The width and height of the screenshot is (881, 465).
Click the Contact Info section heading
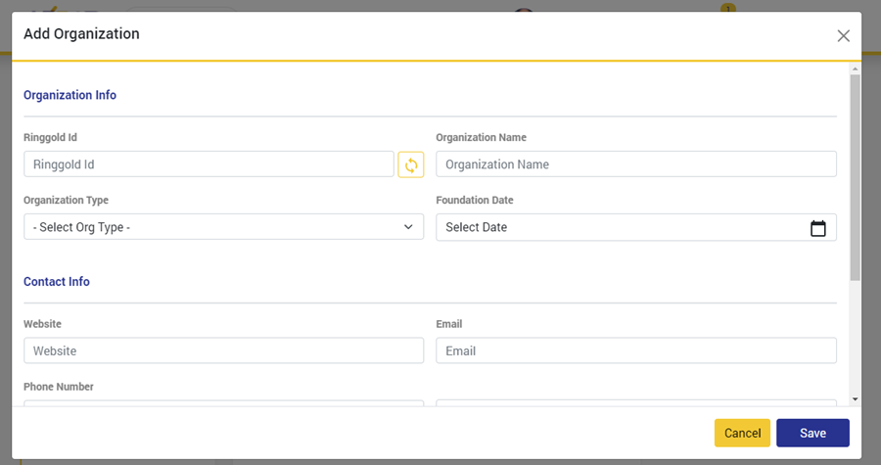point(57,282)
